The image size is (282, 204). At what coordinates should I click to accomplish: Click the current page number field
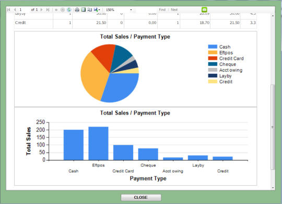[23, 10]
